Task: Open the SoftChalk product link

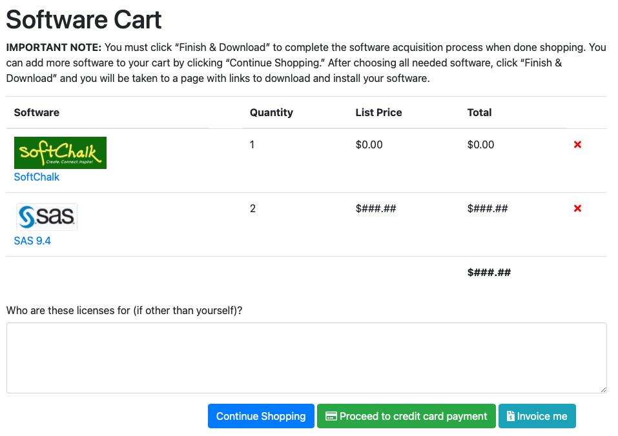Action: (x=37, y=177)
